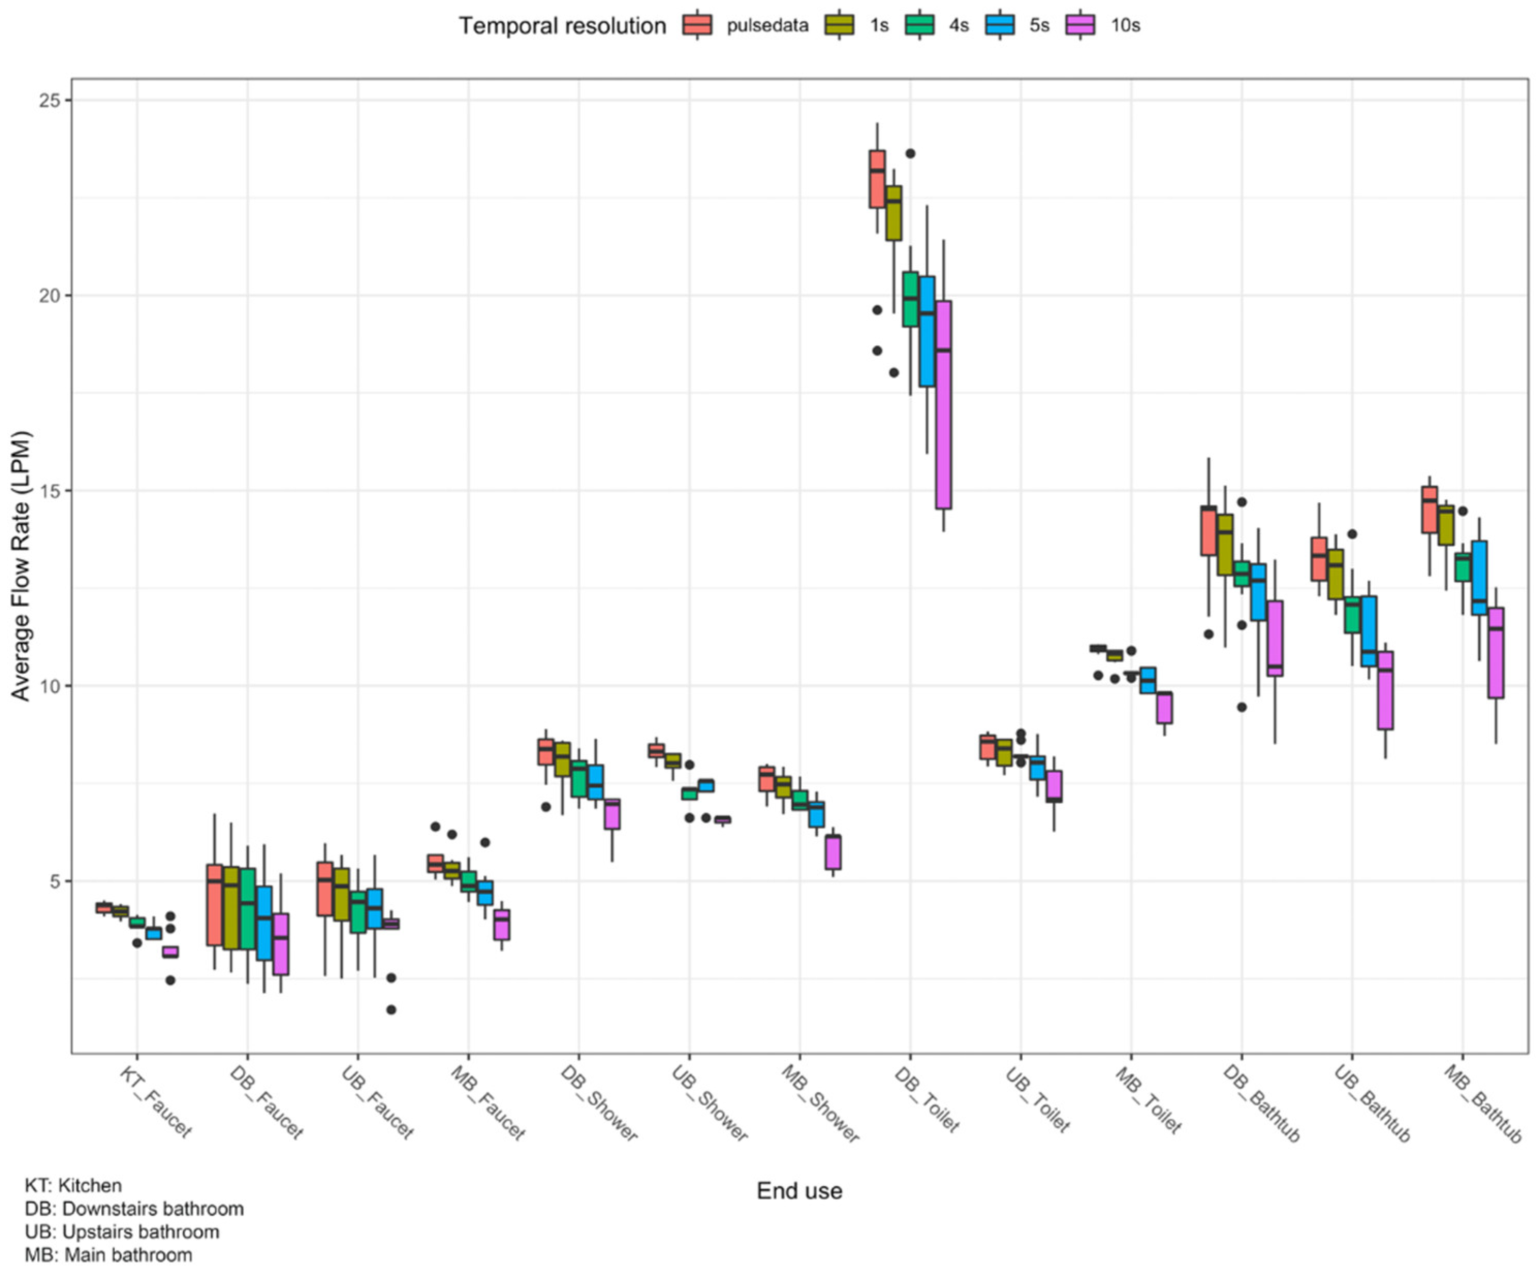Click the KT_Faucet x-axis label

click(x=155, y=1102)
